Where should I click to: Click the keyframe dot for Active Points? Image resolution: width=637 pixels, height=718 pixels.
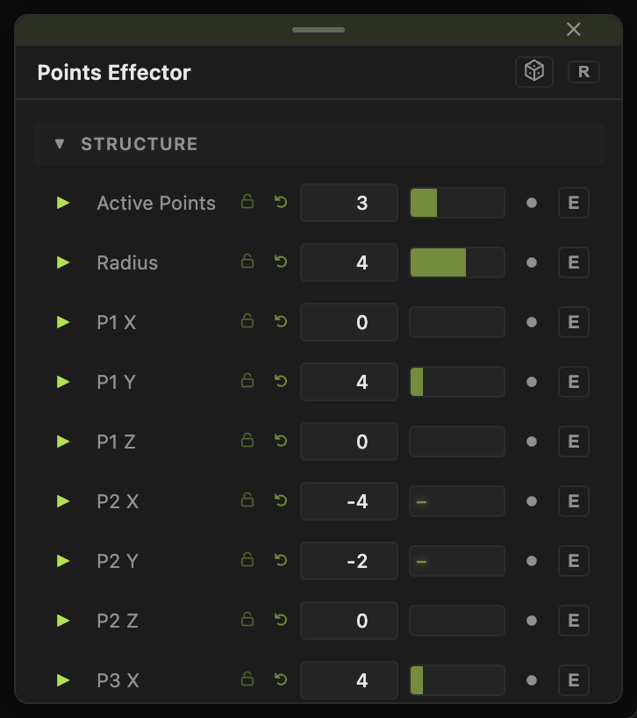click(x=532, y=203)
